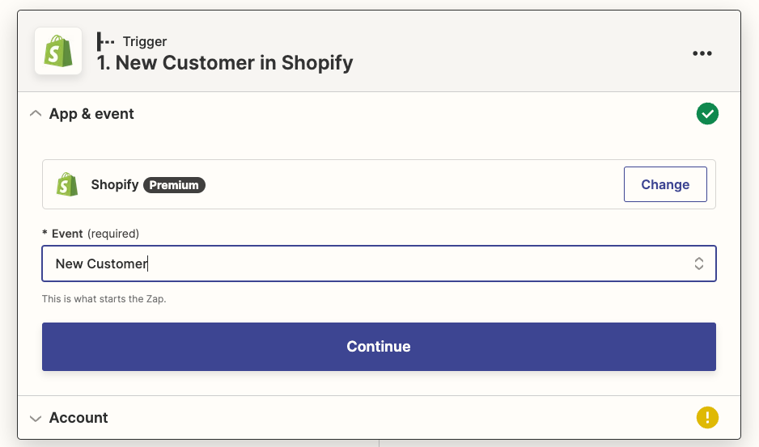Image resolution: width=759 pixels, height=447 pixels.
Task: Click the small Shopify icon in app row
Action: [67, 184]
